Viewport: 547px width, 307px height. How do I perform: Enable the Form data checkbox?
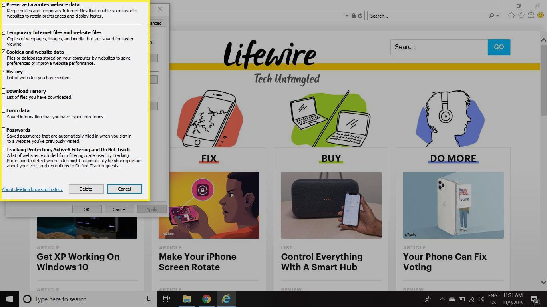click(x=4, y=110)
